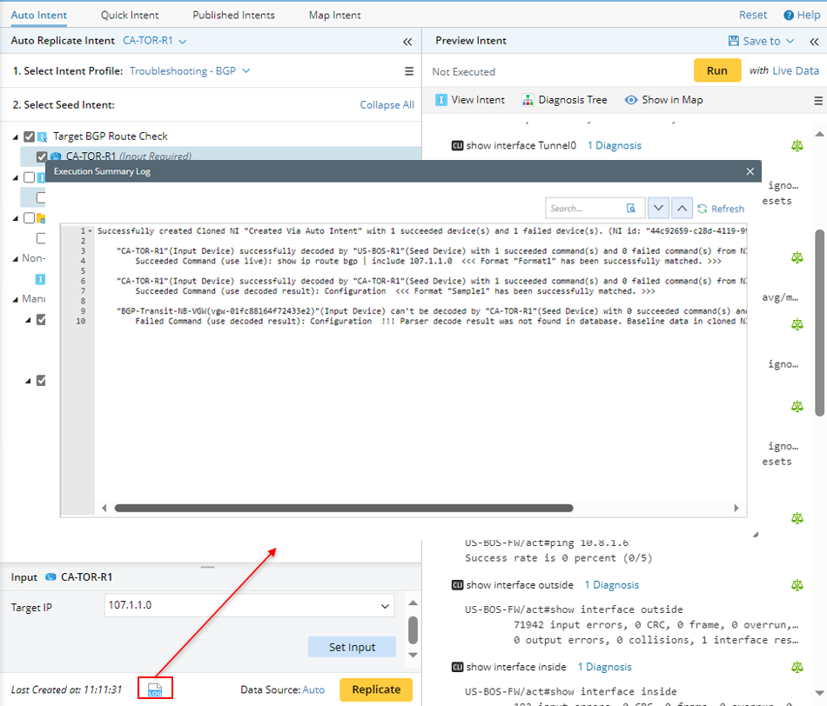Change the Troubleshooting - BGP intent profile
This screenshot has height=706, width=827.
coord(190,70)
